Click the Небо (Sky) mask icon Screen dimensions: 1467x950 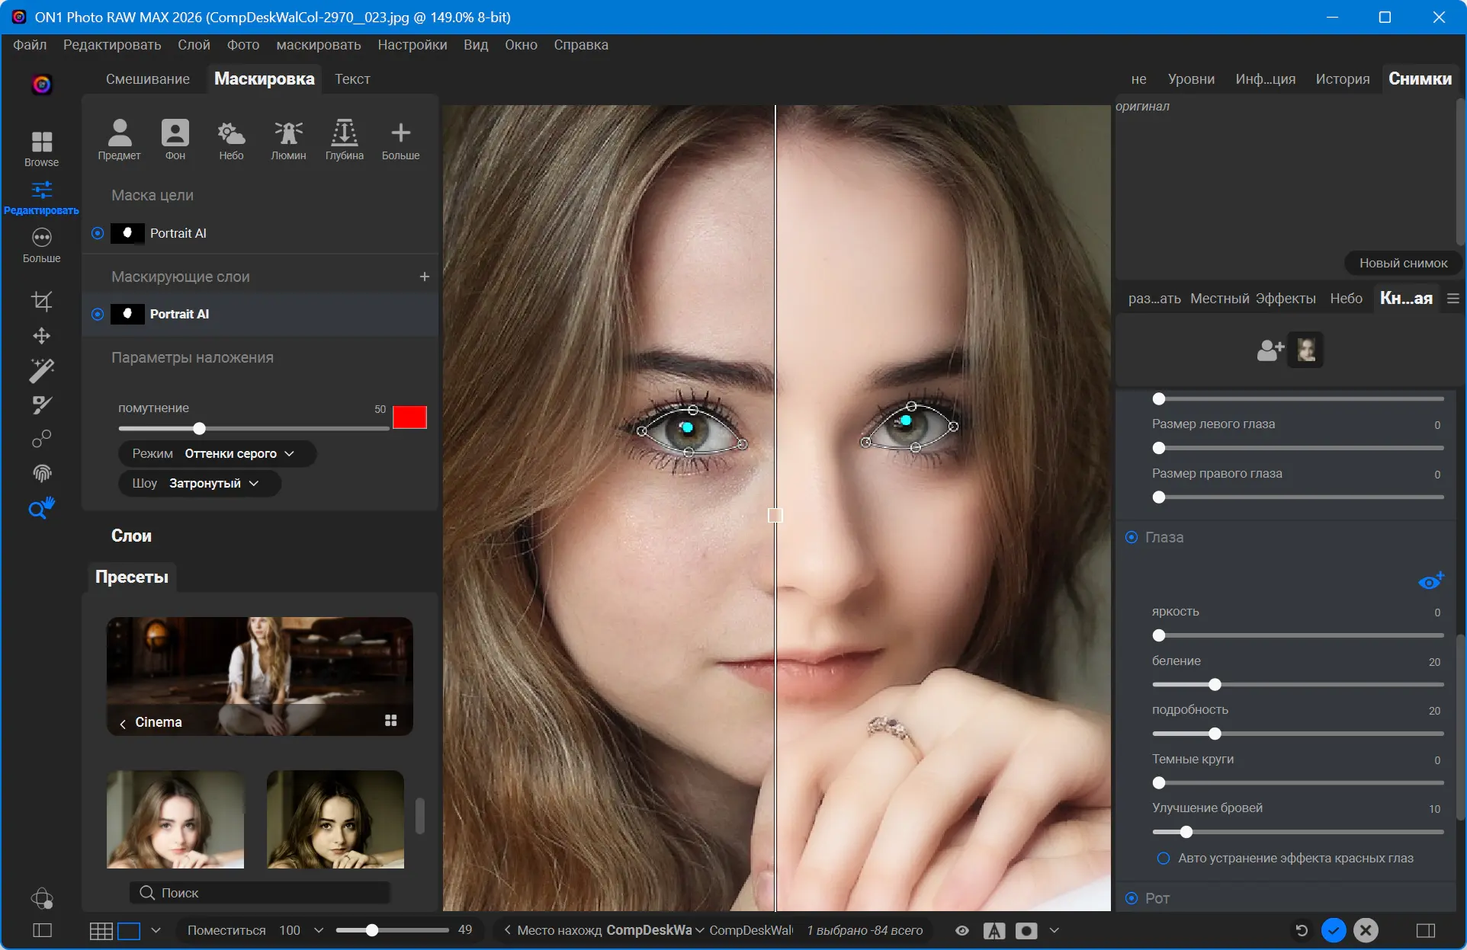(x=231, y=139)
